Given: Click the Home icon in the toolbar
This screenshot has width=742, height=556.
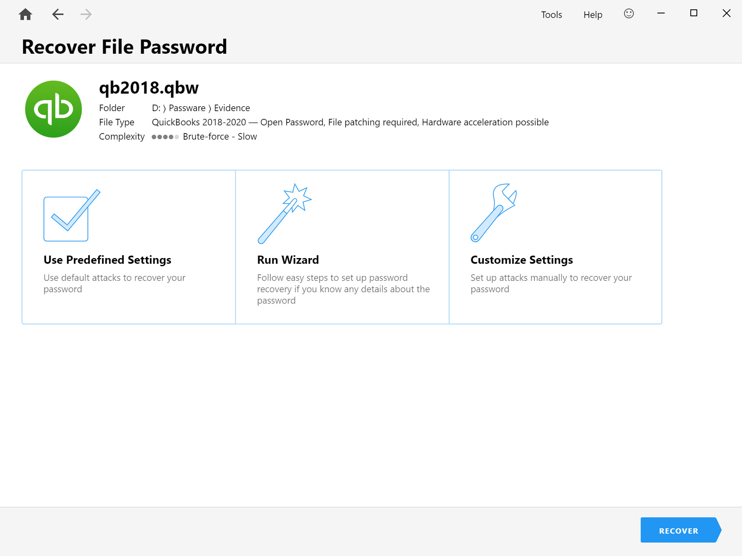Looking at the screenshot, I should 25,14.
